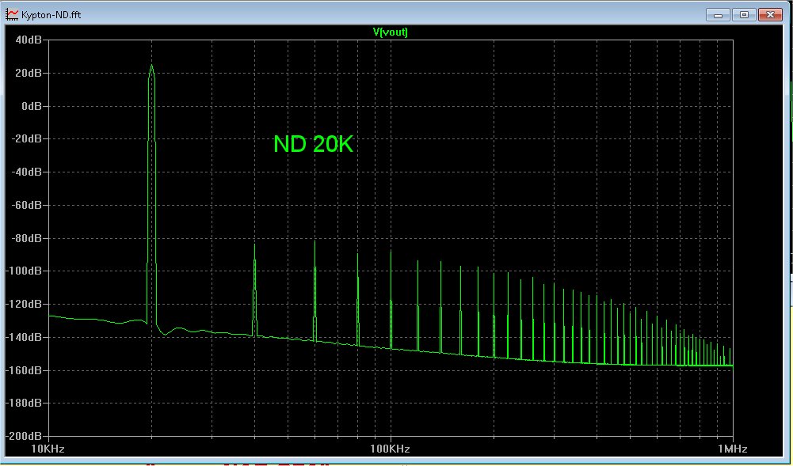Click the 20dB axis label
The height and width of the screenshot is (466, 793).
pos(29,74)
